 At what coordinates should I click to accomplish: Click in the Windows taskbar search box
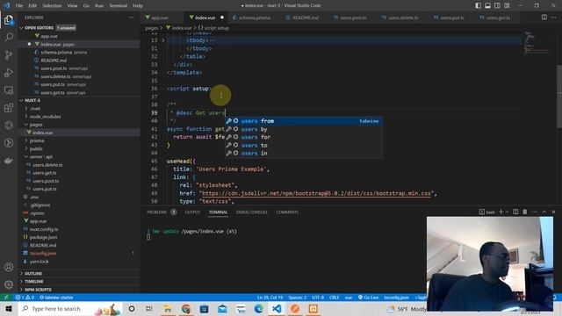[70, 308]
